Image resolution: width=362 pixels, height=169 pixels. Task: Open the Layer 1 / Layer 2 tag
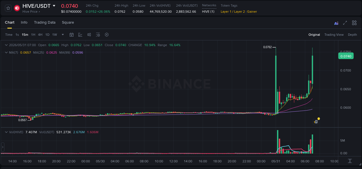(x=233, y=12)
